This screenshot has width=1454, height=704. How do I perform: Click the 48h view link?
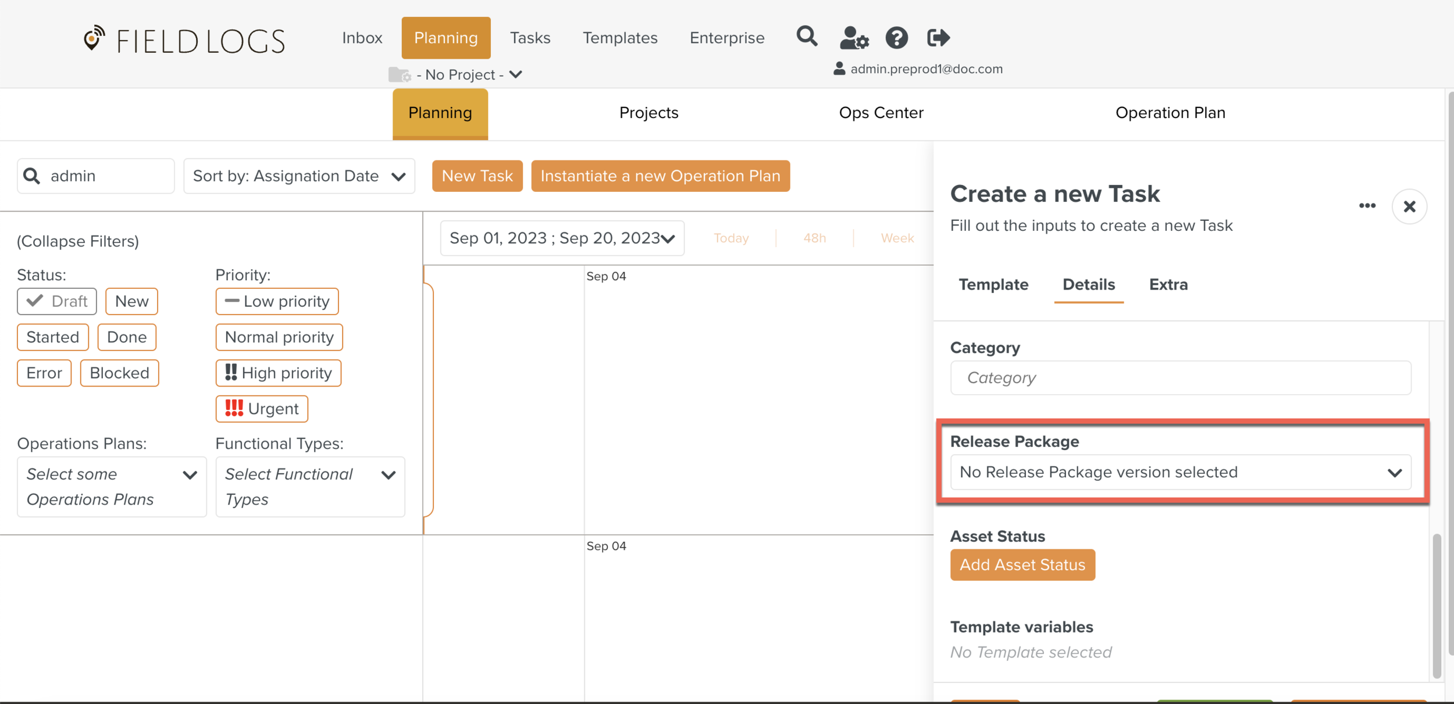coord(814,238)
